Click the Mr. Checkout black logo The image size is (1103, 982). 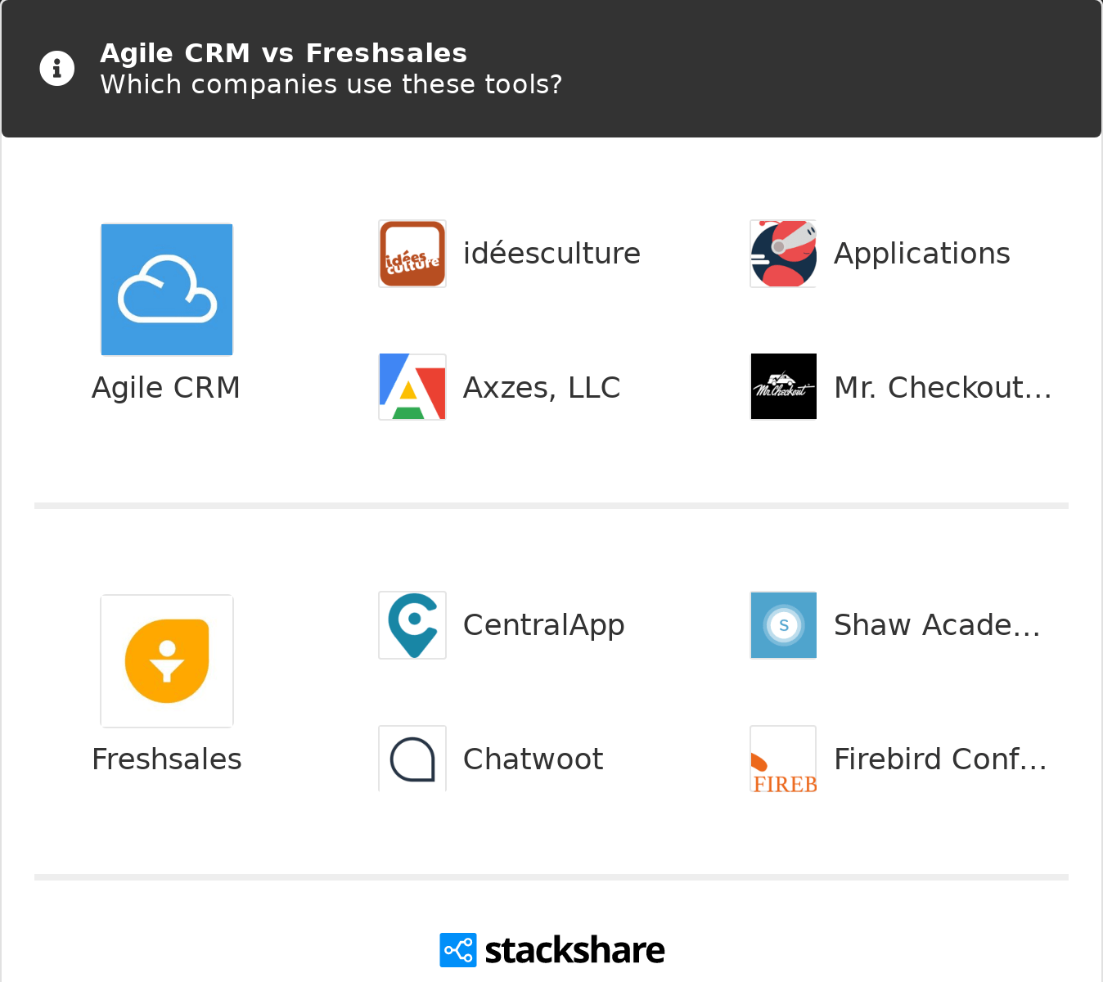tap(784, 387)
